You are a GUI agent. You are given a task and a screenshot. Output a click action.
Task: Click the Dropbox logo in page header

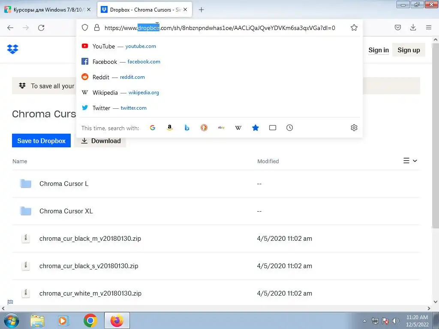pos(12,49)
